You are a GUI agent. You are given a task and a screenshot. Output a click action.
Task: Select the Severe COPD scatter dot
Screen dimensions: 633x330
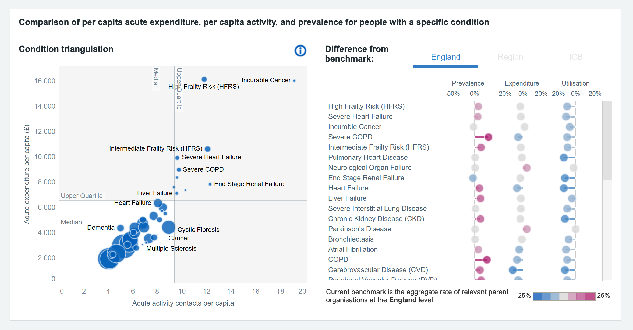(179, 170)
